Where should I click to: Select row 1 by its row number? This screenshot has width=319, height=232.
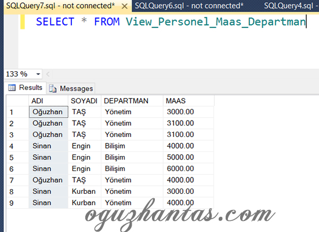(18, 112)
